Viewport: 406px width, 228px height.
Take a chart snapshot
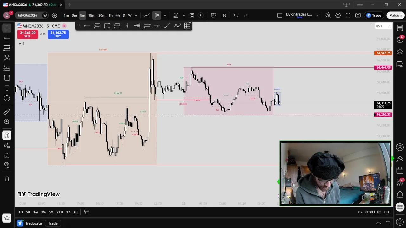tap(358, 15)
